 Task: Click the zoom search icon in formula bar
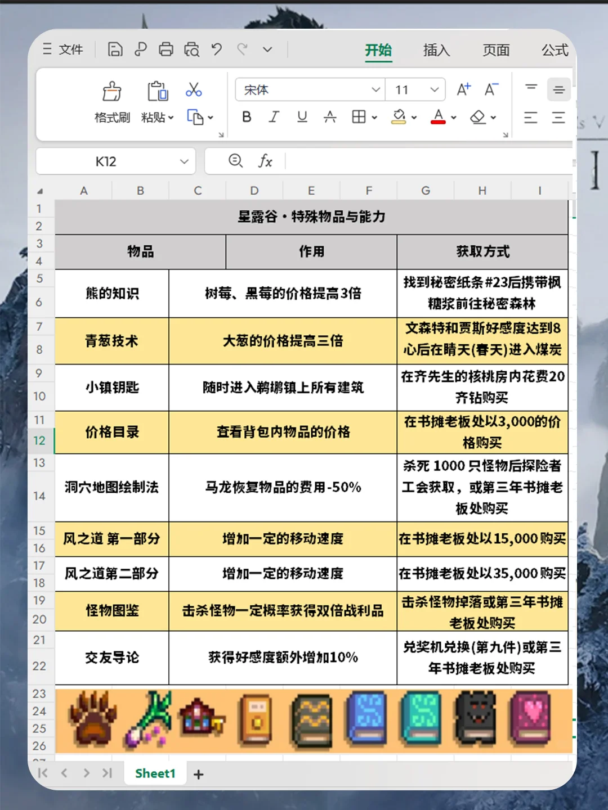[235, 161]
